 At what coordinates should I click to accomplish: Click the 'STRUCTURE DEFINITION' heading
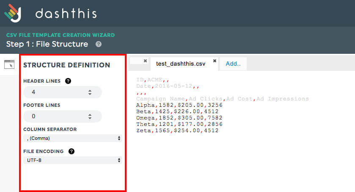click(66, 65)
